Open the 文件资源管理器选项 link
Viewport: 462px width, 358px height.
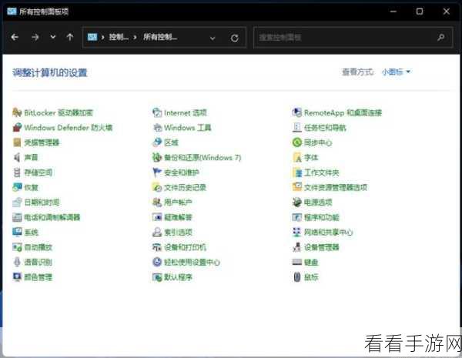click(336, 187)
